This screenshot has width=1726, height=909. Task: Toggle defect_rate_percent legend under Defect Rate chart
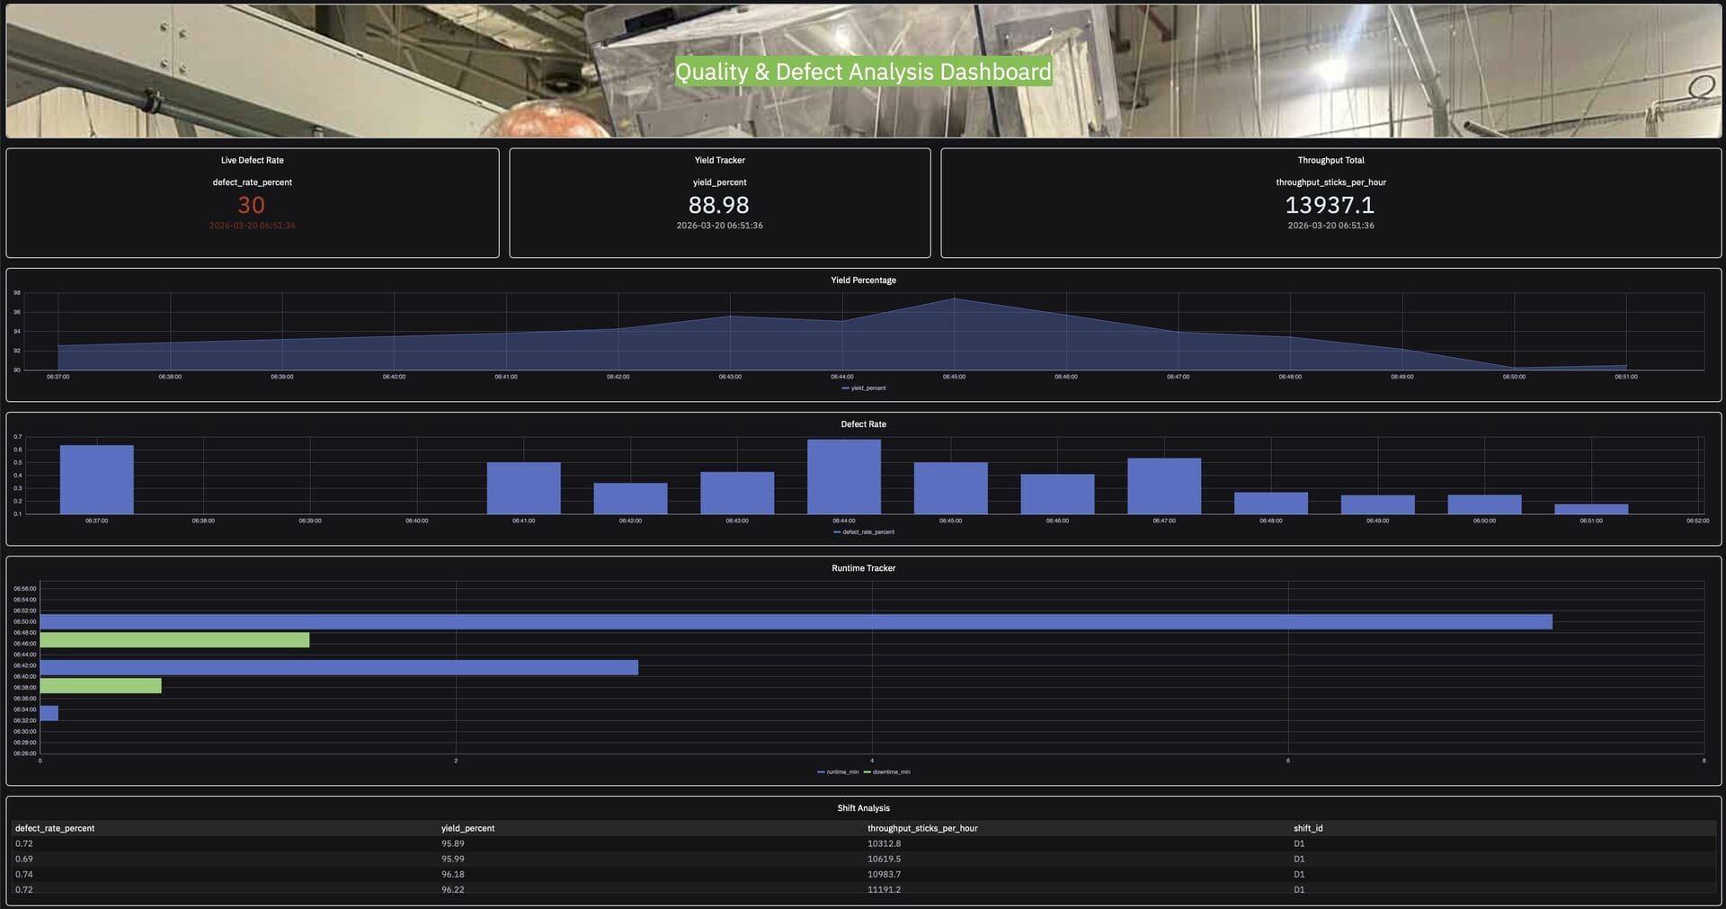(x=864, y=532)
